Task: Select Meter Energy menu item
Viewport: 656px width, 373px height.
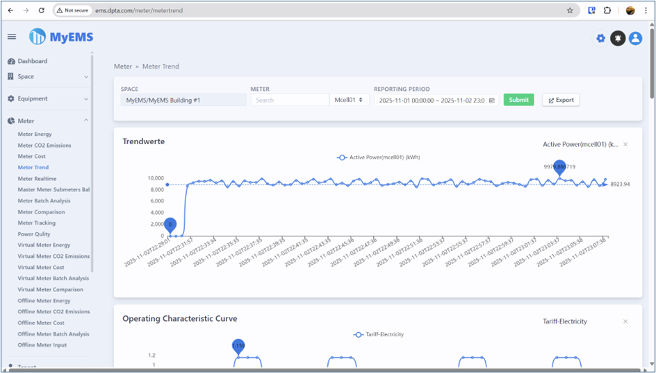Action: pos(35,135)
